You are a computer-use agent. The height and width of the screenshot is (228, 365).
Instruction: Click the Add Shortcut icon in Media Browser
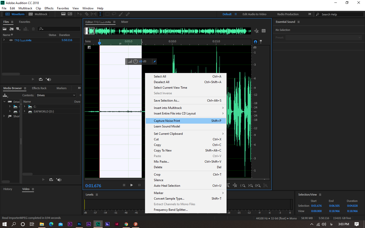point(5,95)
